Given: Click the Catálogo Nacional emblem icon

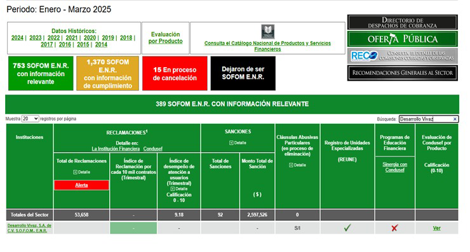Looking at the screenshot, I should point(267,32).
